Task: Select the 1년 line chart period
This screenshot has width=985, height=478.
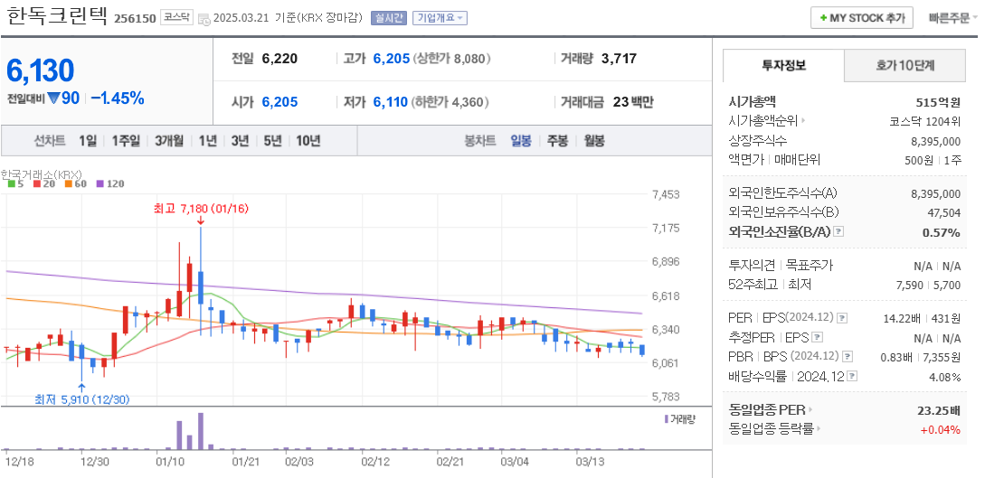Action: pyautogui.click(x=207, y=141)
